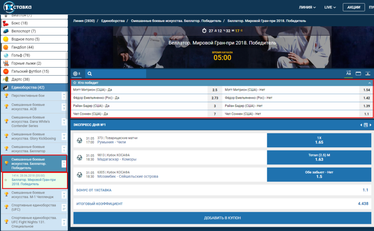Open Горные лыжи (2) category
Screen dimensions: 374x231
pyautogui.click(x=34, y=63)
